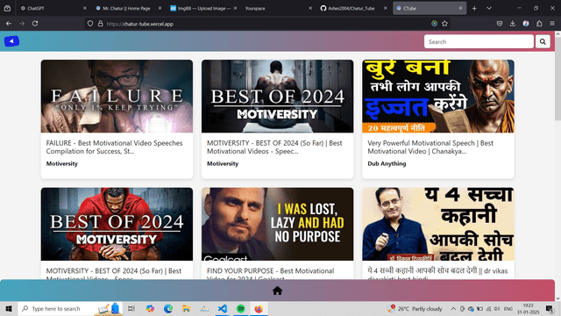Open the notification center icon
The width and height of the screenshot is (561, 316).
[x=550, y=308]
